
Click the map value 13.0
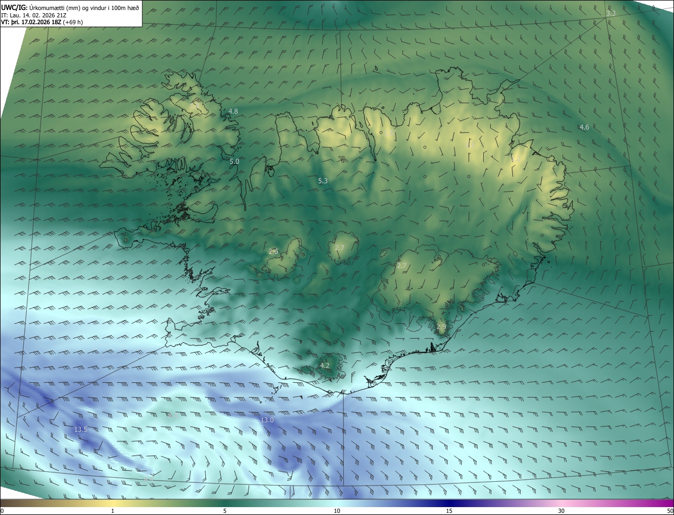[267, 420]
